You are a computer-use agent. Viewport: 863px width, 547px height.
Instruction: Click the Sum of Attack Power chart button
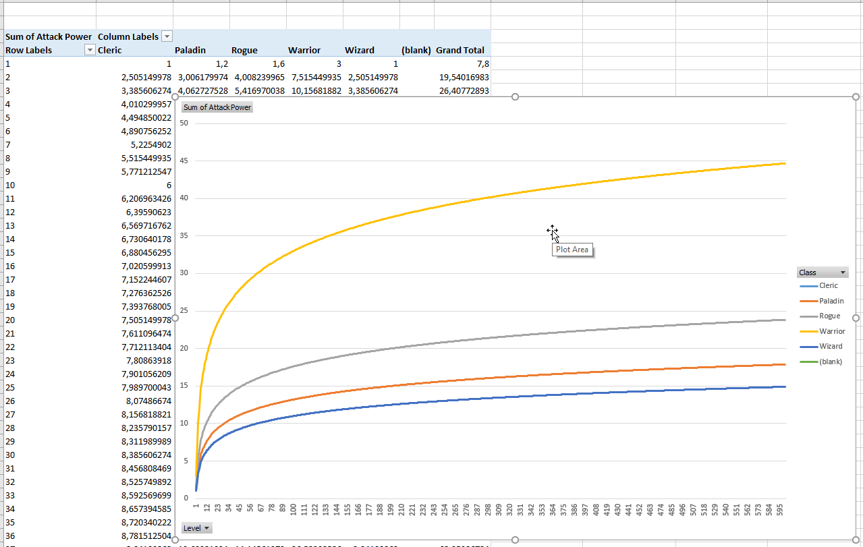[x=217, y=107]
